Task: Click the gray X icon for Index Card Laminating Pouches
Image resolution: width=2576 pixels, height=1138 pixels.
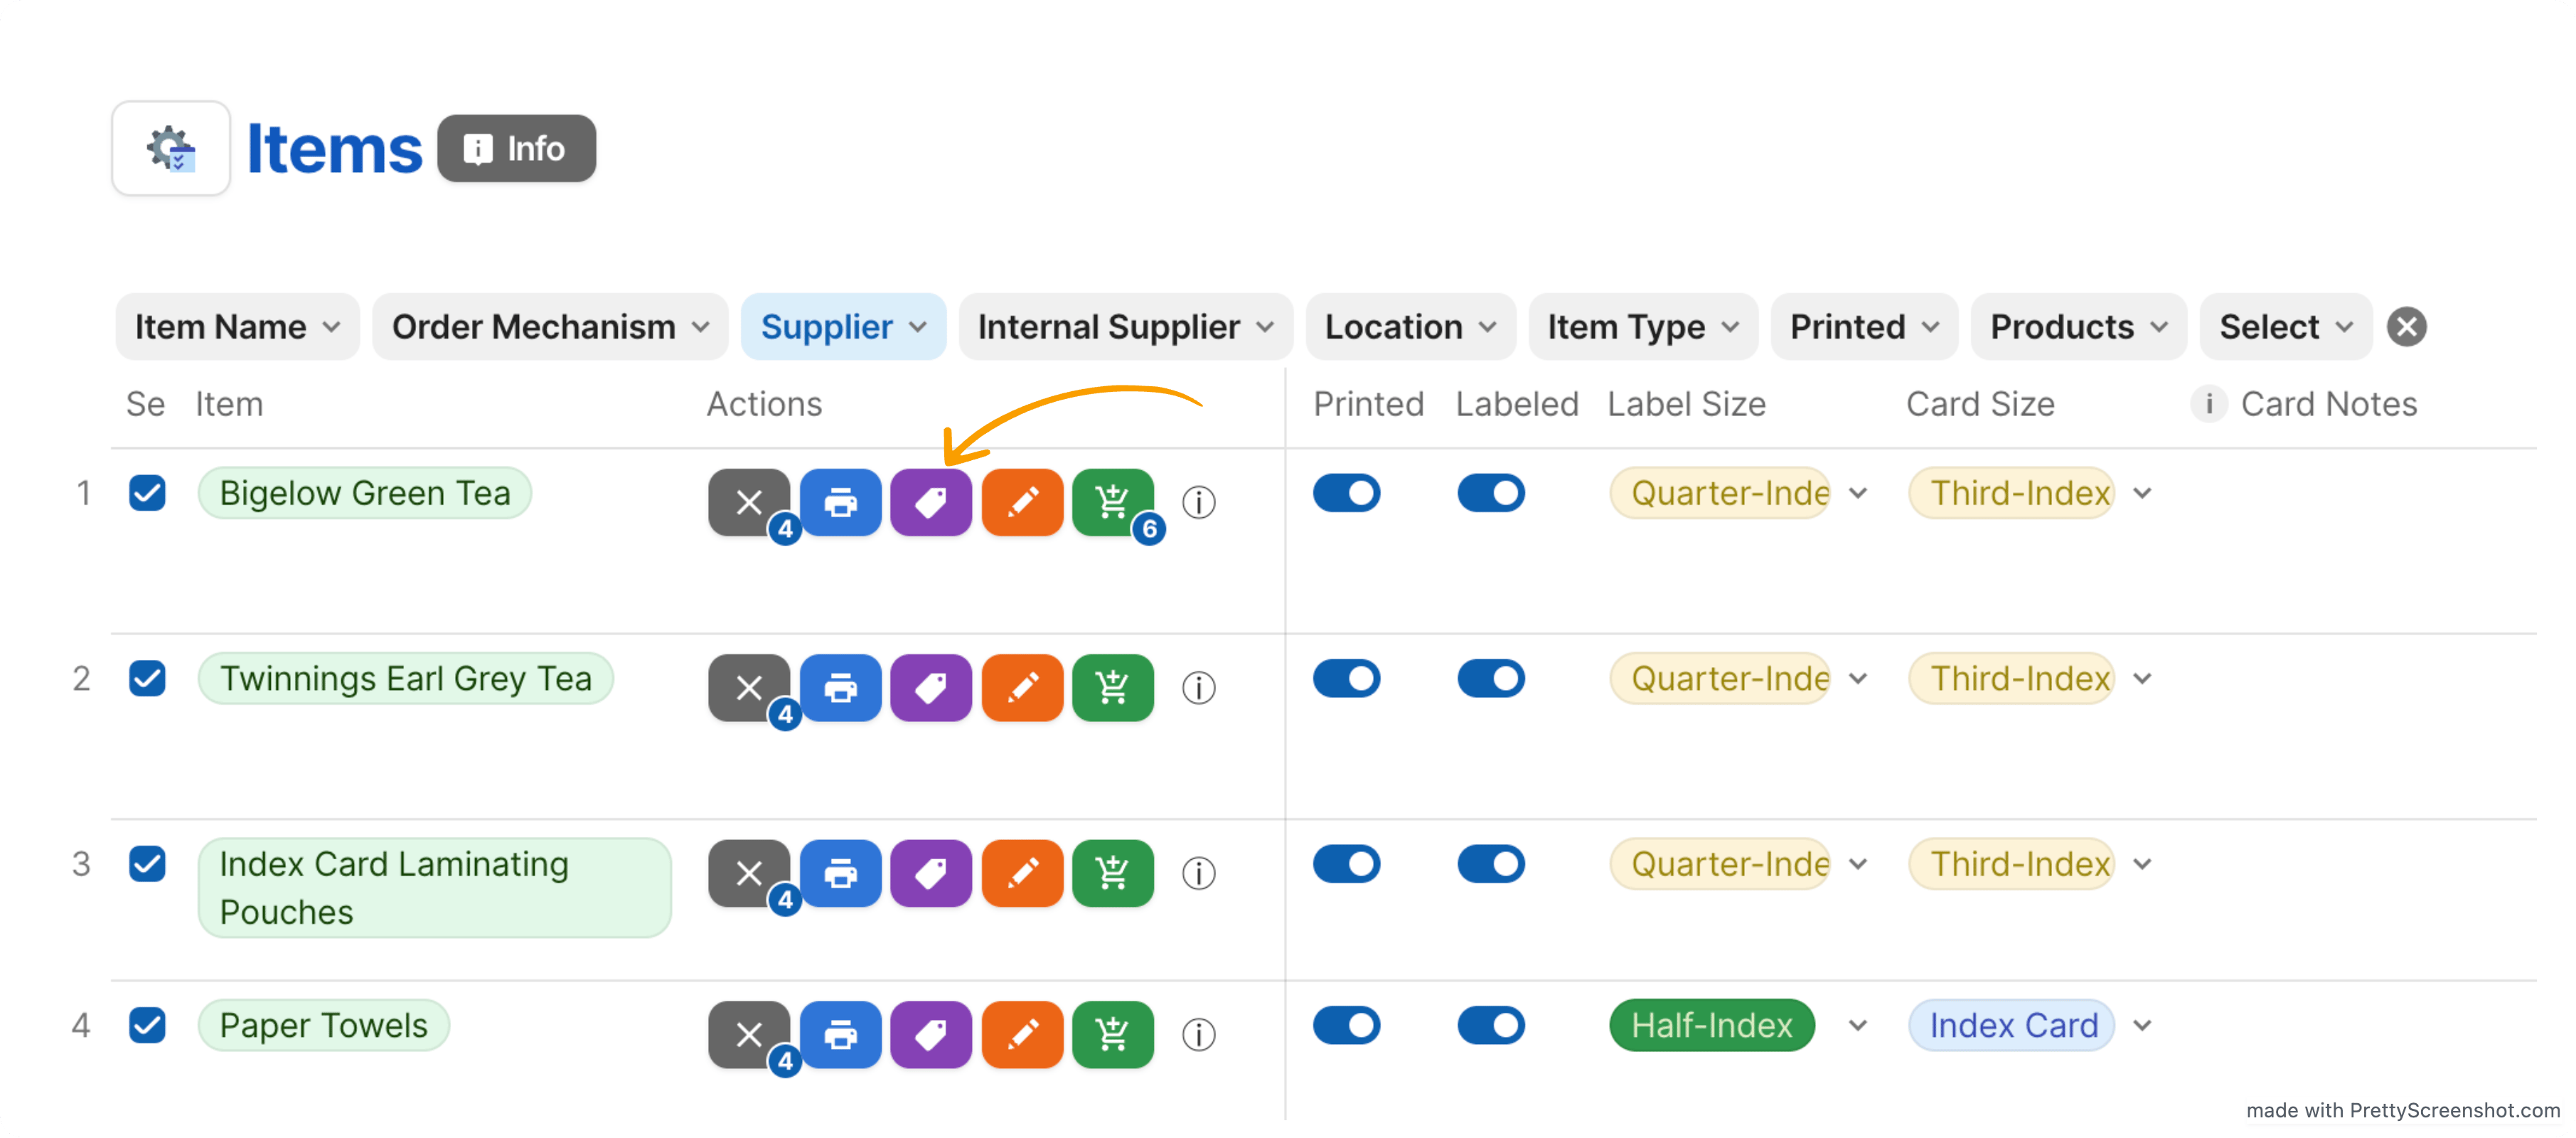Action: point(749,873)
